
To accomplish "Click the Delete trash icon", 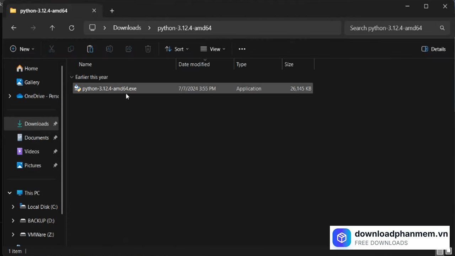I will point(148,49).
